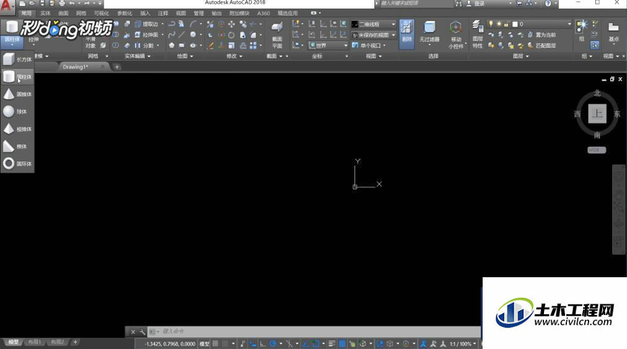Toggle layer on/off lightbulb in layer dropdown

coord(491,24)
